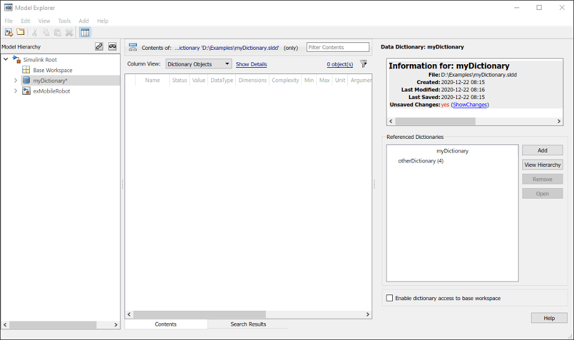Select Base Workspace in the hierarchy tree

(x=53, y=70)
